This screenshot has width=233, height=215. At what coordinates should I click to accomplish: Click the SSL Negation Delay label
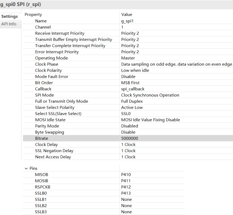coord(54,151)
